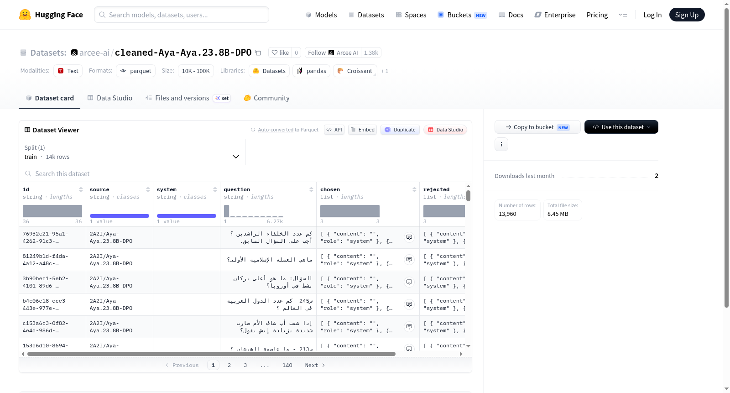The image size is (730, 393).
Task: Open Docs in the top navigation
Action: 511,15
